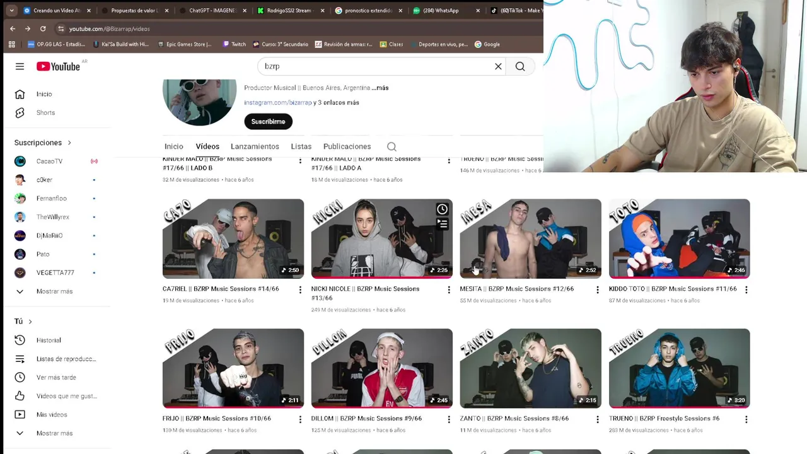Screen dimensions: 807x454
Task: Expand the Tú section chevron
Action: pyautogui.click(x=30, y=322)
